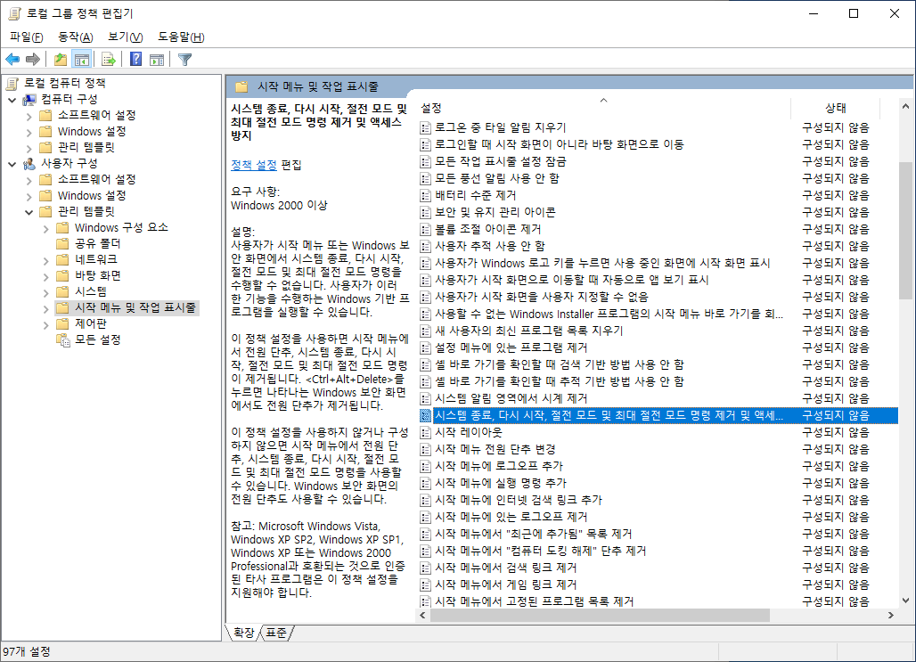The image size is (916, 662).
Task: Sort by the 상태 column header
Action: coord(836,108)
